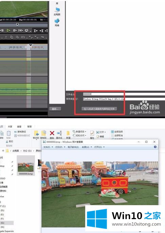Click 粘贴快捷方式 in the Explorer ribbon
Image resolution: width=165 pixels, height=233 pixels.
[x=22, y=136]
